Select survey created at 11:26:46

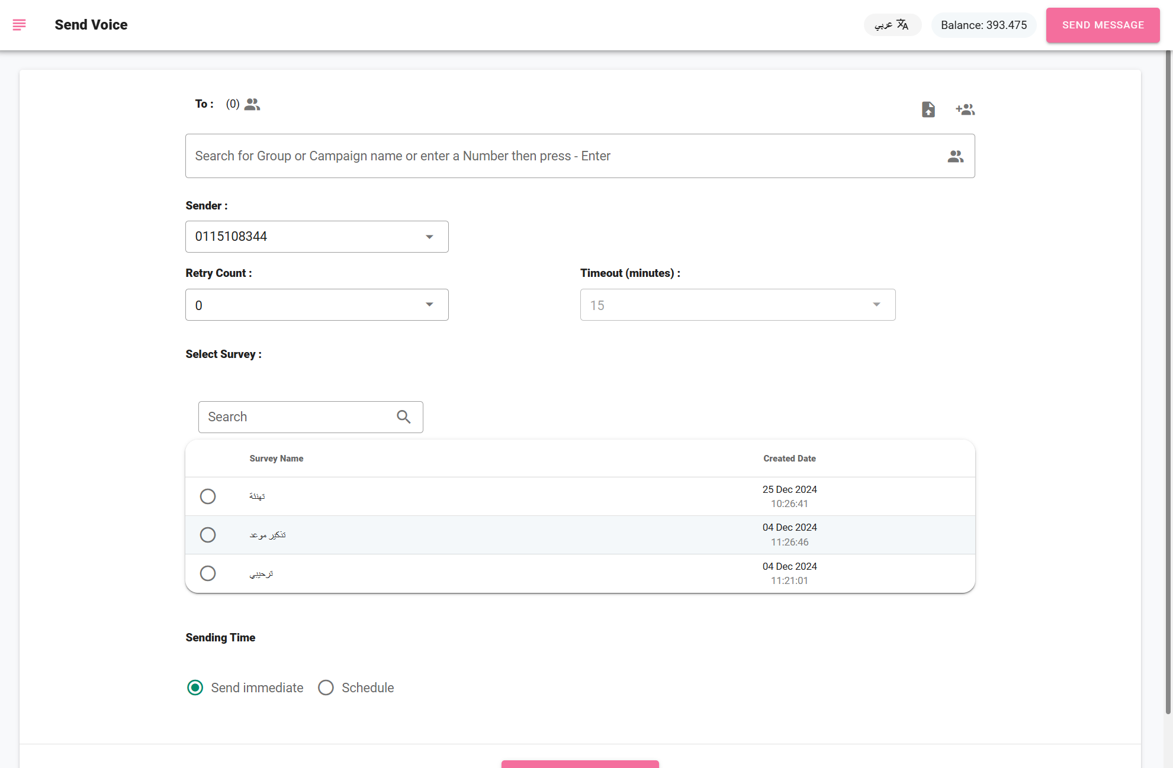207,535
